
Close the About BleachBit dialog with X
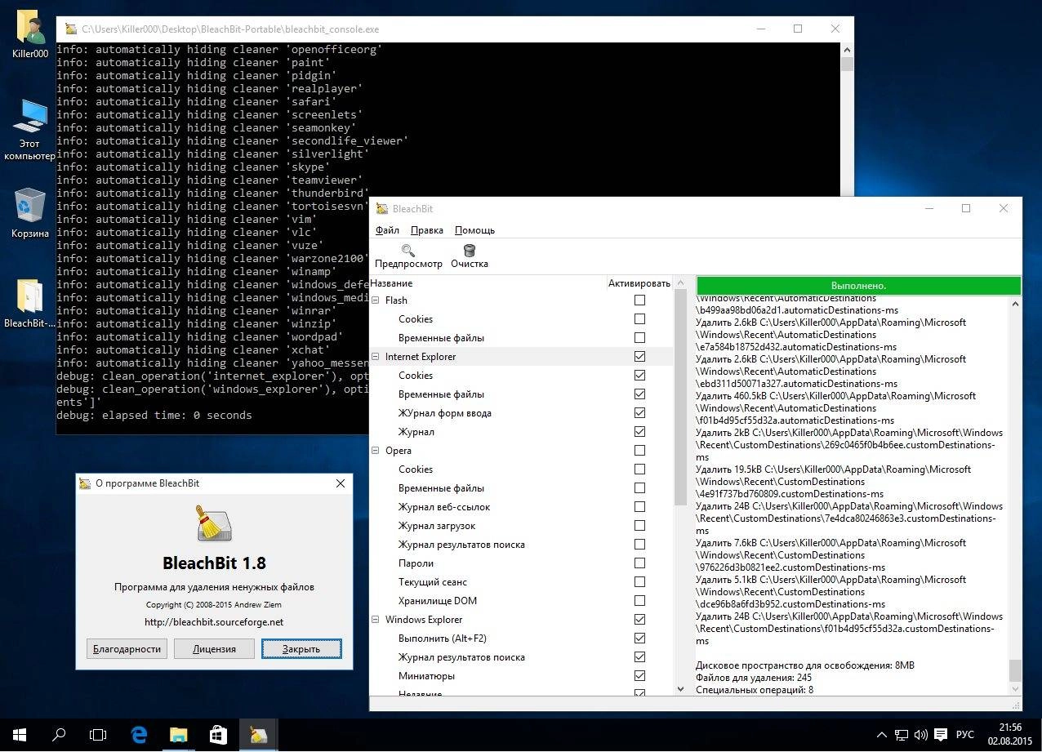(x=340, y=483)
